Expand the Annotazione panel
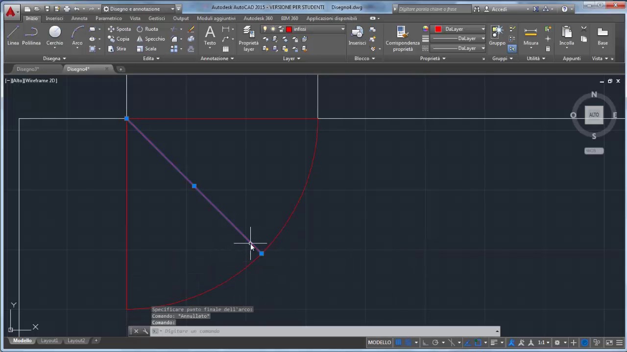Viewport: 627px width, 352px height. (x=217, y=58)
